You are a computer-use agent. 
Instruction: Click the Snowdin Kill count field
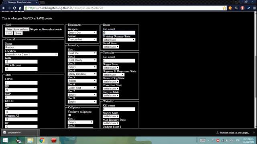tap(119, 61)
